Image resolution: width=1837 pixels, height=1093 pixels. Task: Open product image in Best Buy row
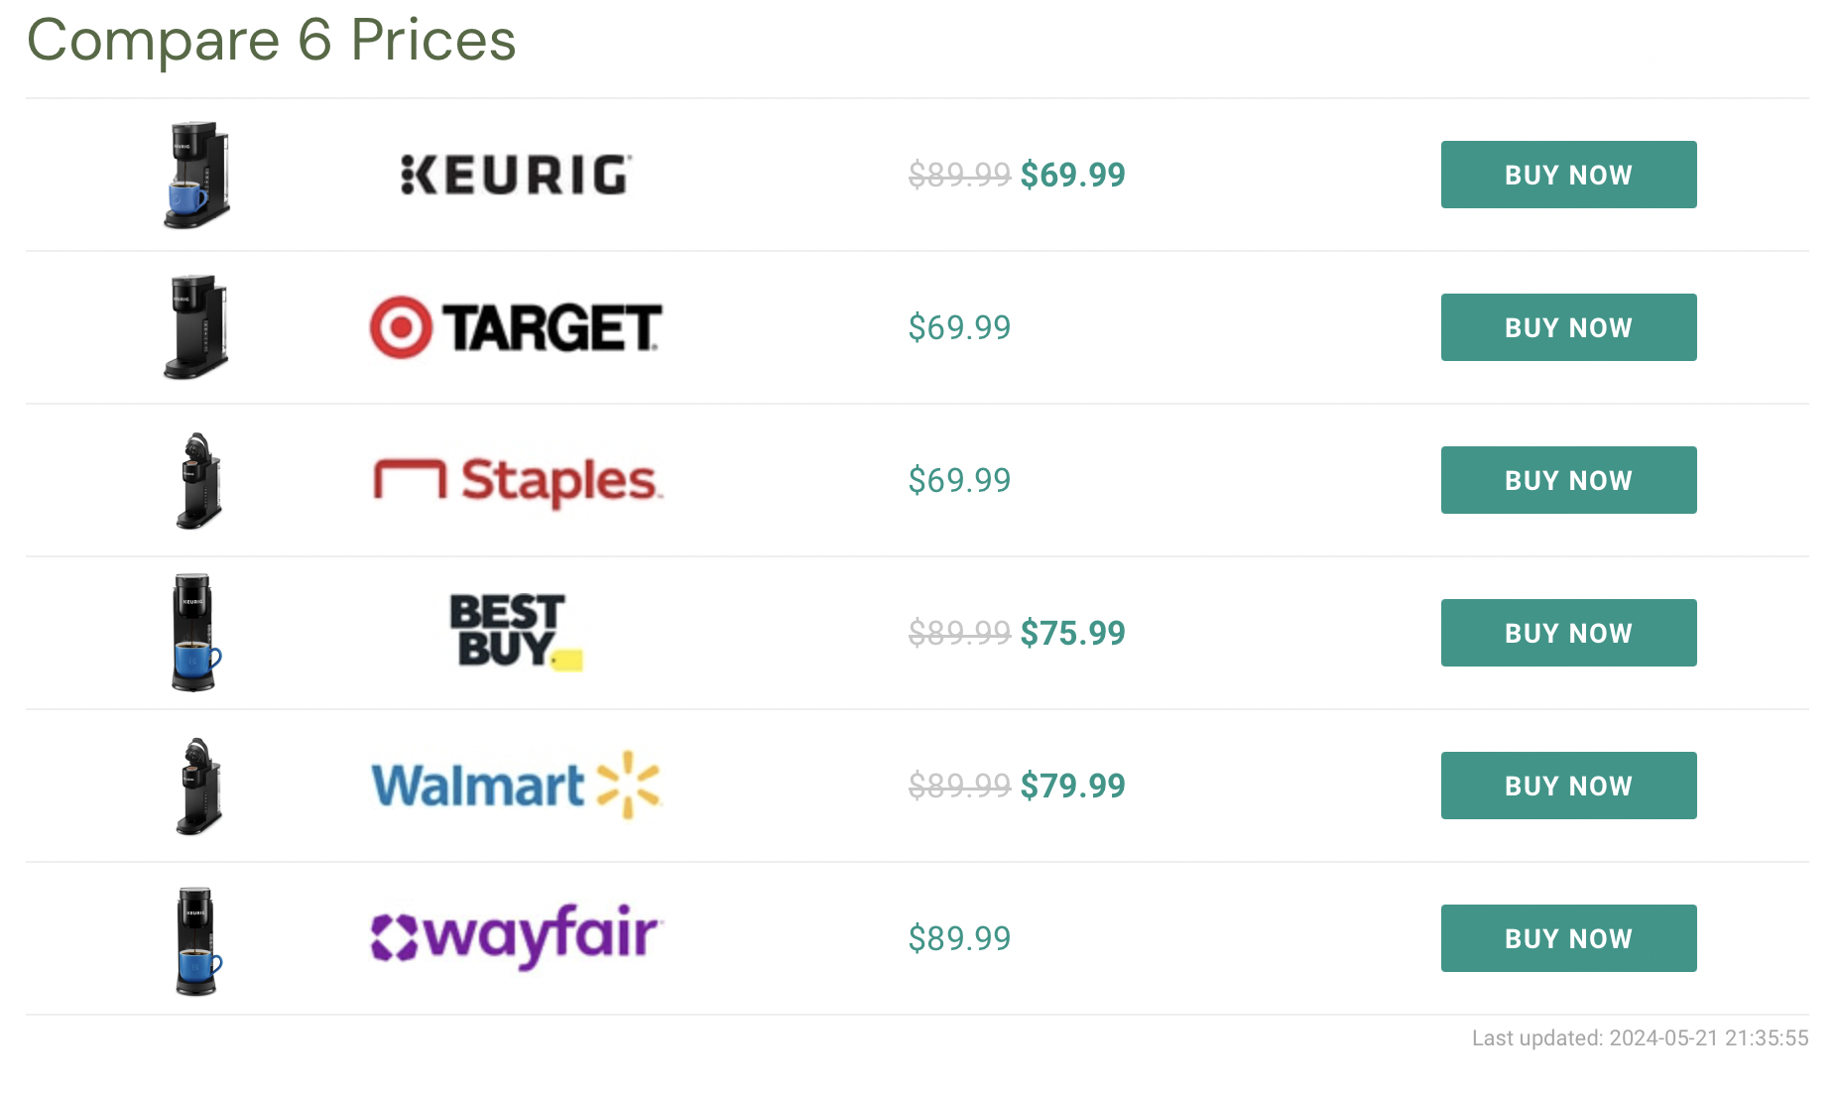tap(195, 633)
